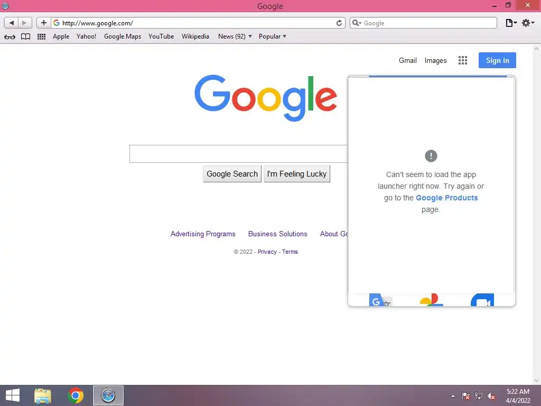Click the Sign in button
The height and width of the screenshot is (406, 541).
[x=497, y=60]
